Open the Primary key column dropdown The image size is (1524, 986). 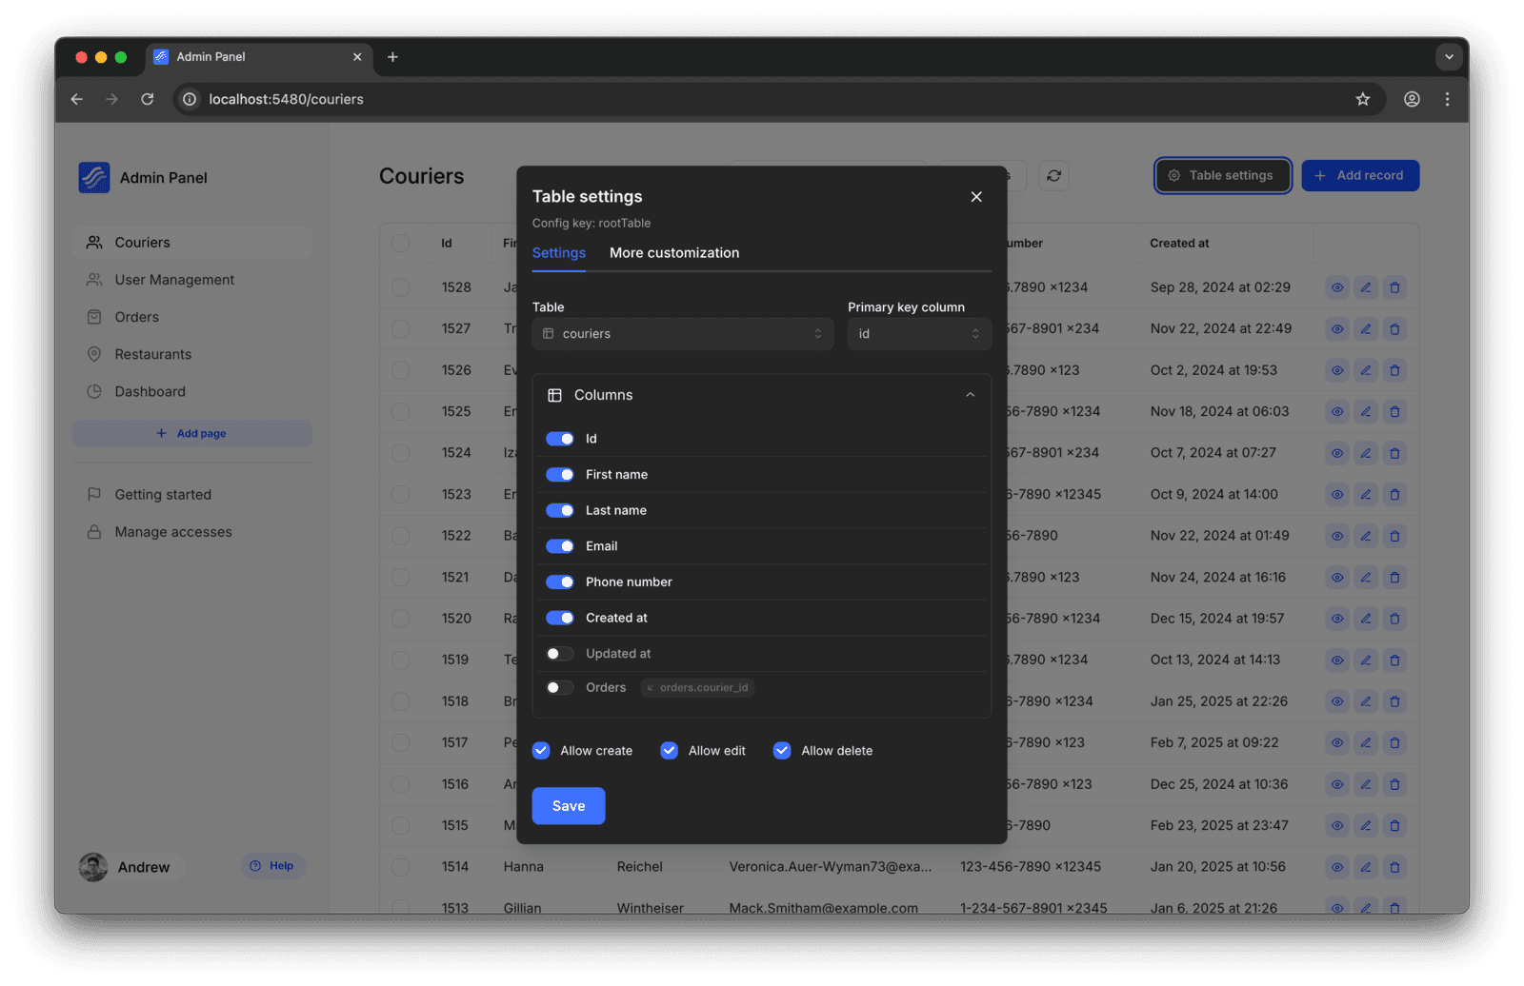919,334
